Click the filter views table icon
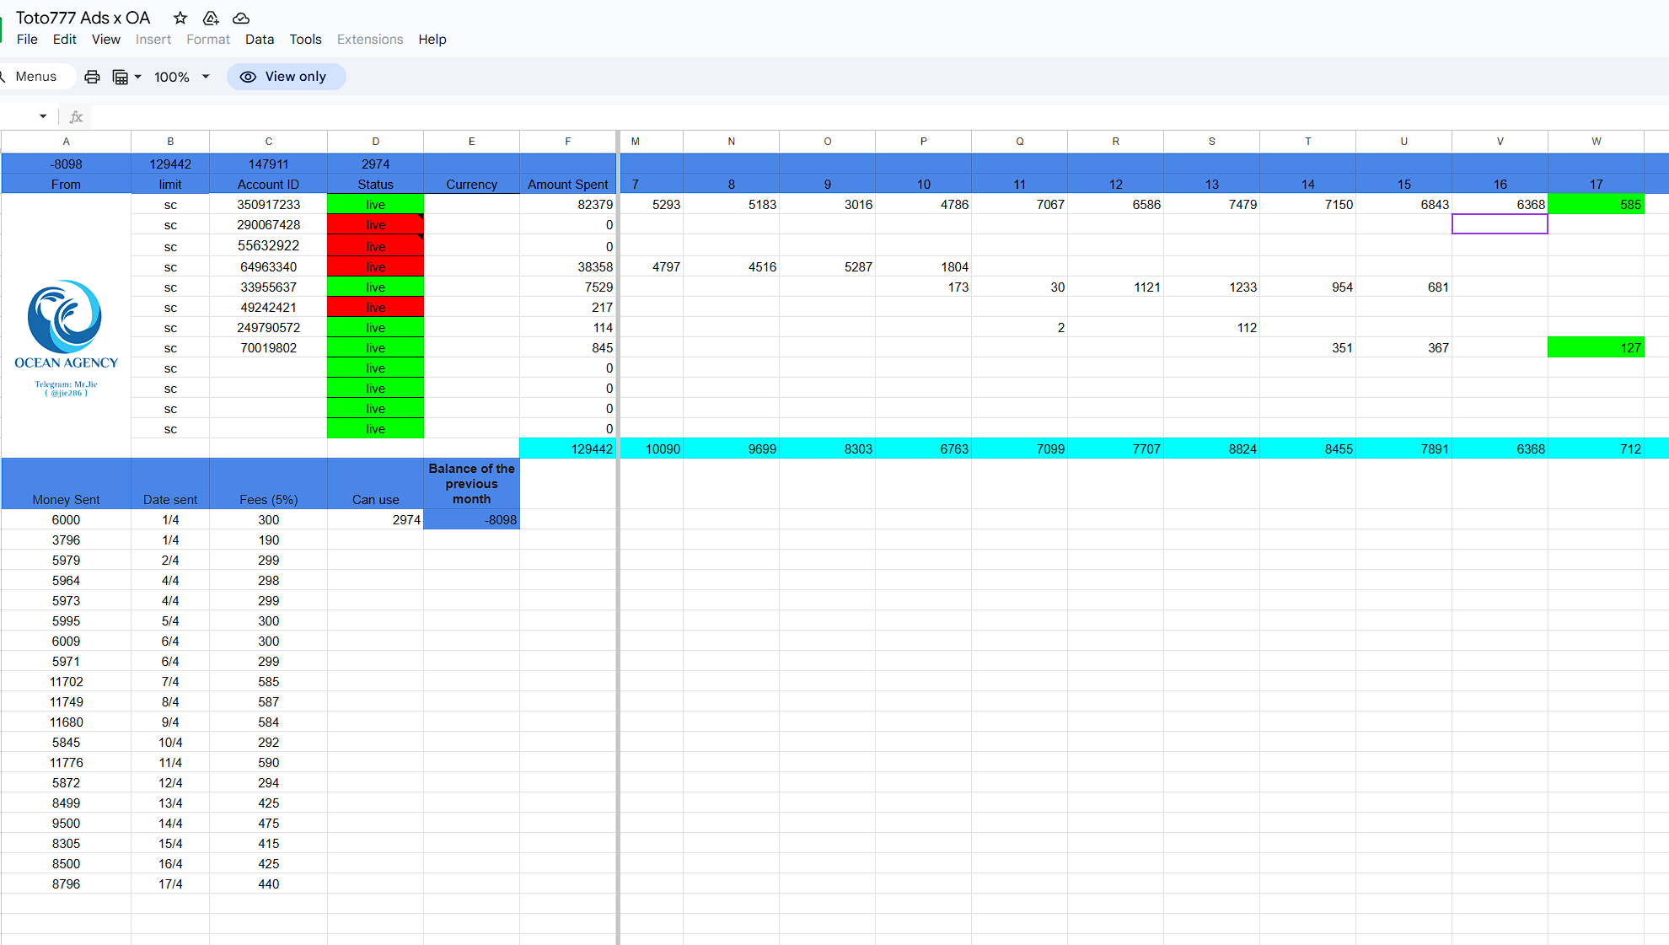 [x=121, y=77]
